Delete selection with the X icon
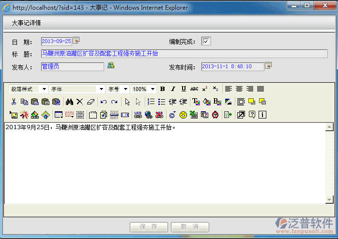The image size is (338, 239). coord(80,102)
